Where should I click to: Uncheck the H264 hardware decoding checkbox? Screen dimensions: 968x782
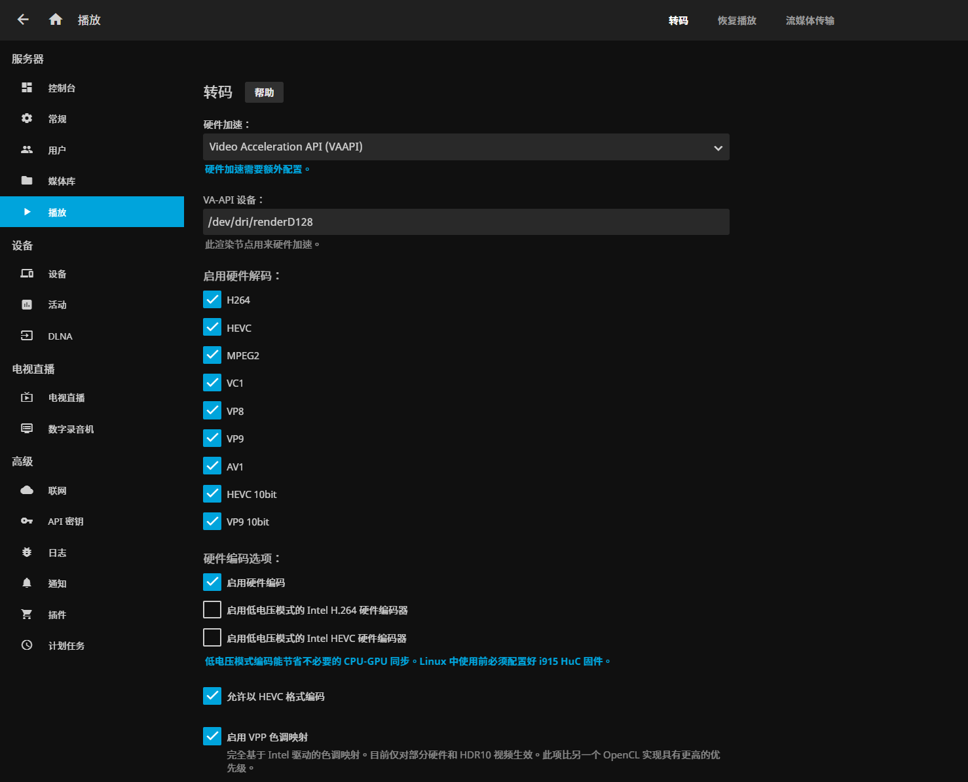pyautogui.click(x=212, y=300)
